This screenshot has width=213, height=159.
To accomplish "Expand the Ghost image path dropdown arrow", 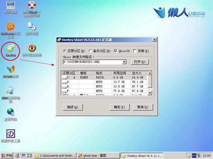I will coord(124,62).
